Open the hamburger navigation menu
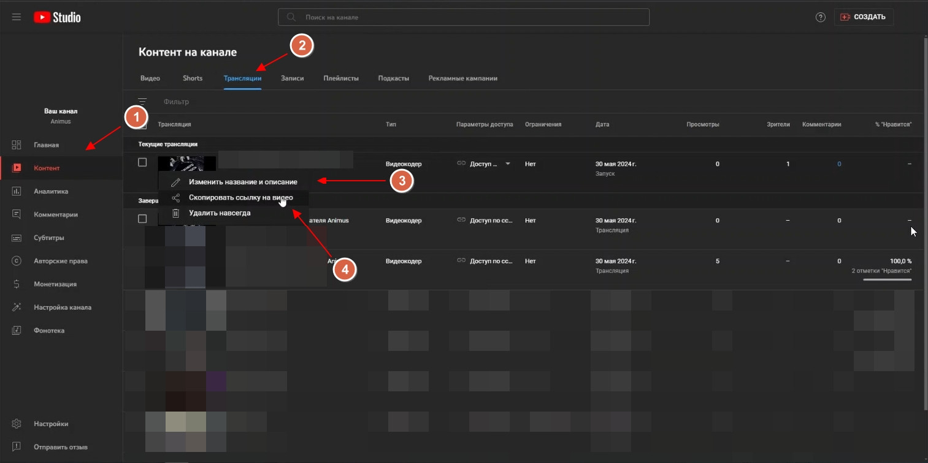 [x=17, y=17]
